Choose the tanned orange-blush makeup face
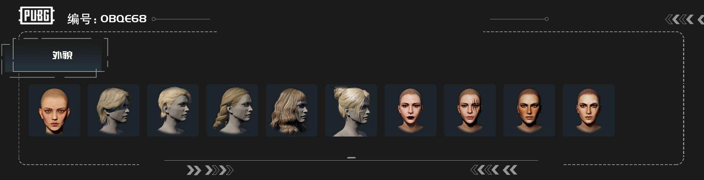The width and height of the screenshot is (704, 180). pos(529,110)
